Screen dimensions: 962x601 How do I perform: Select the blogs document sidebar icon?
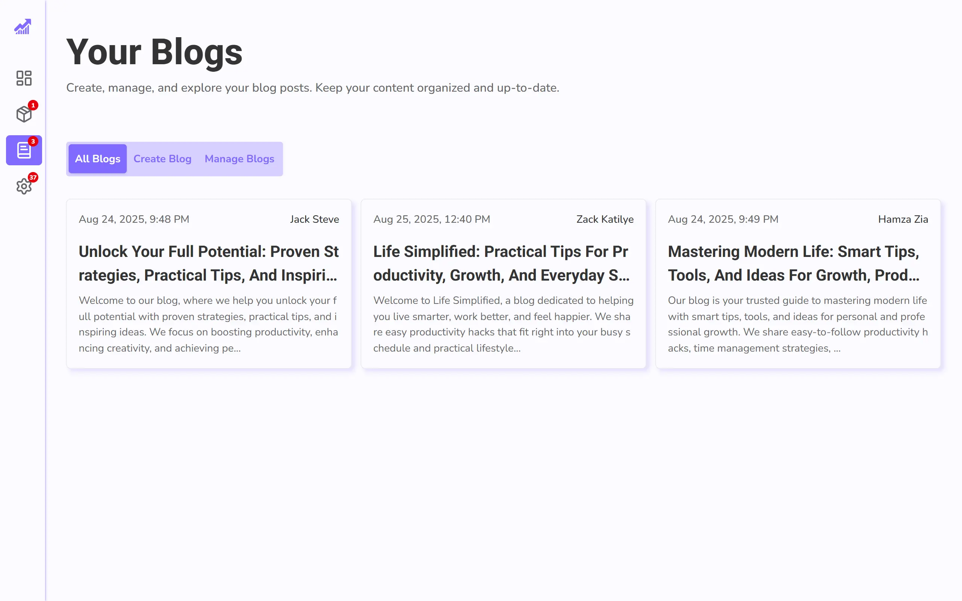tap(24, 150)
